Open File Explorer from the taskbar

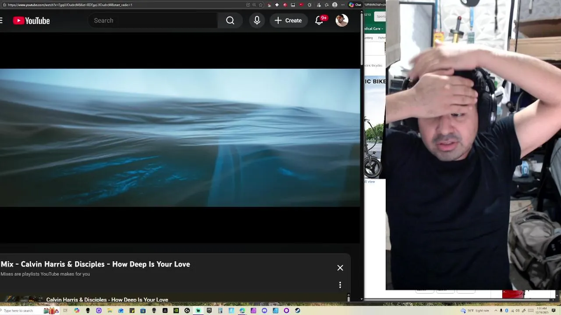click(110, 311)
